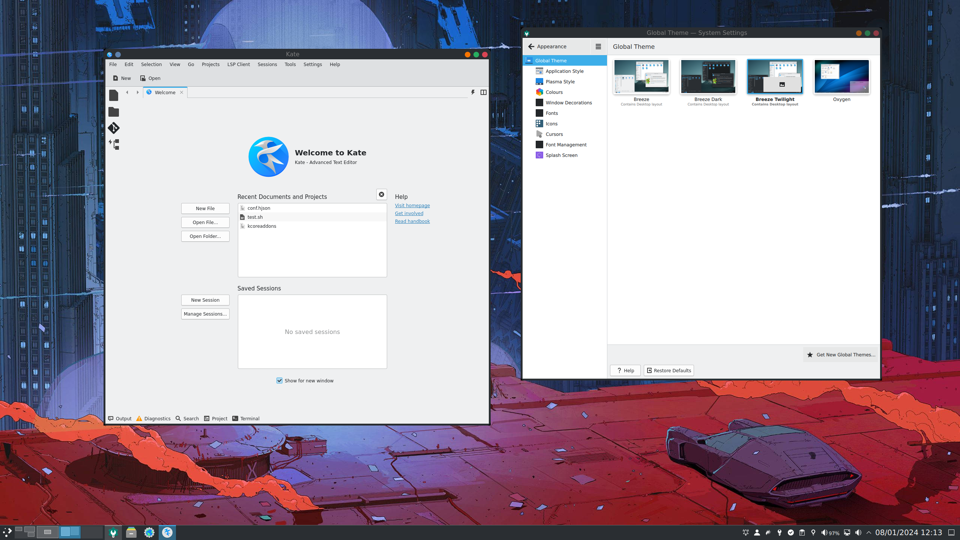Close the Welcome tab

pyautogui.click(x=182, y=92)
